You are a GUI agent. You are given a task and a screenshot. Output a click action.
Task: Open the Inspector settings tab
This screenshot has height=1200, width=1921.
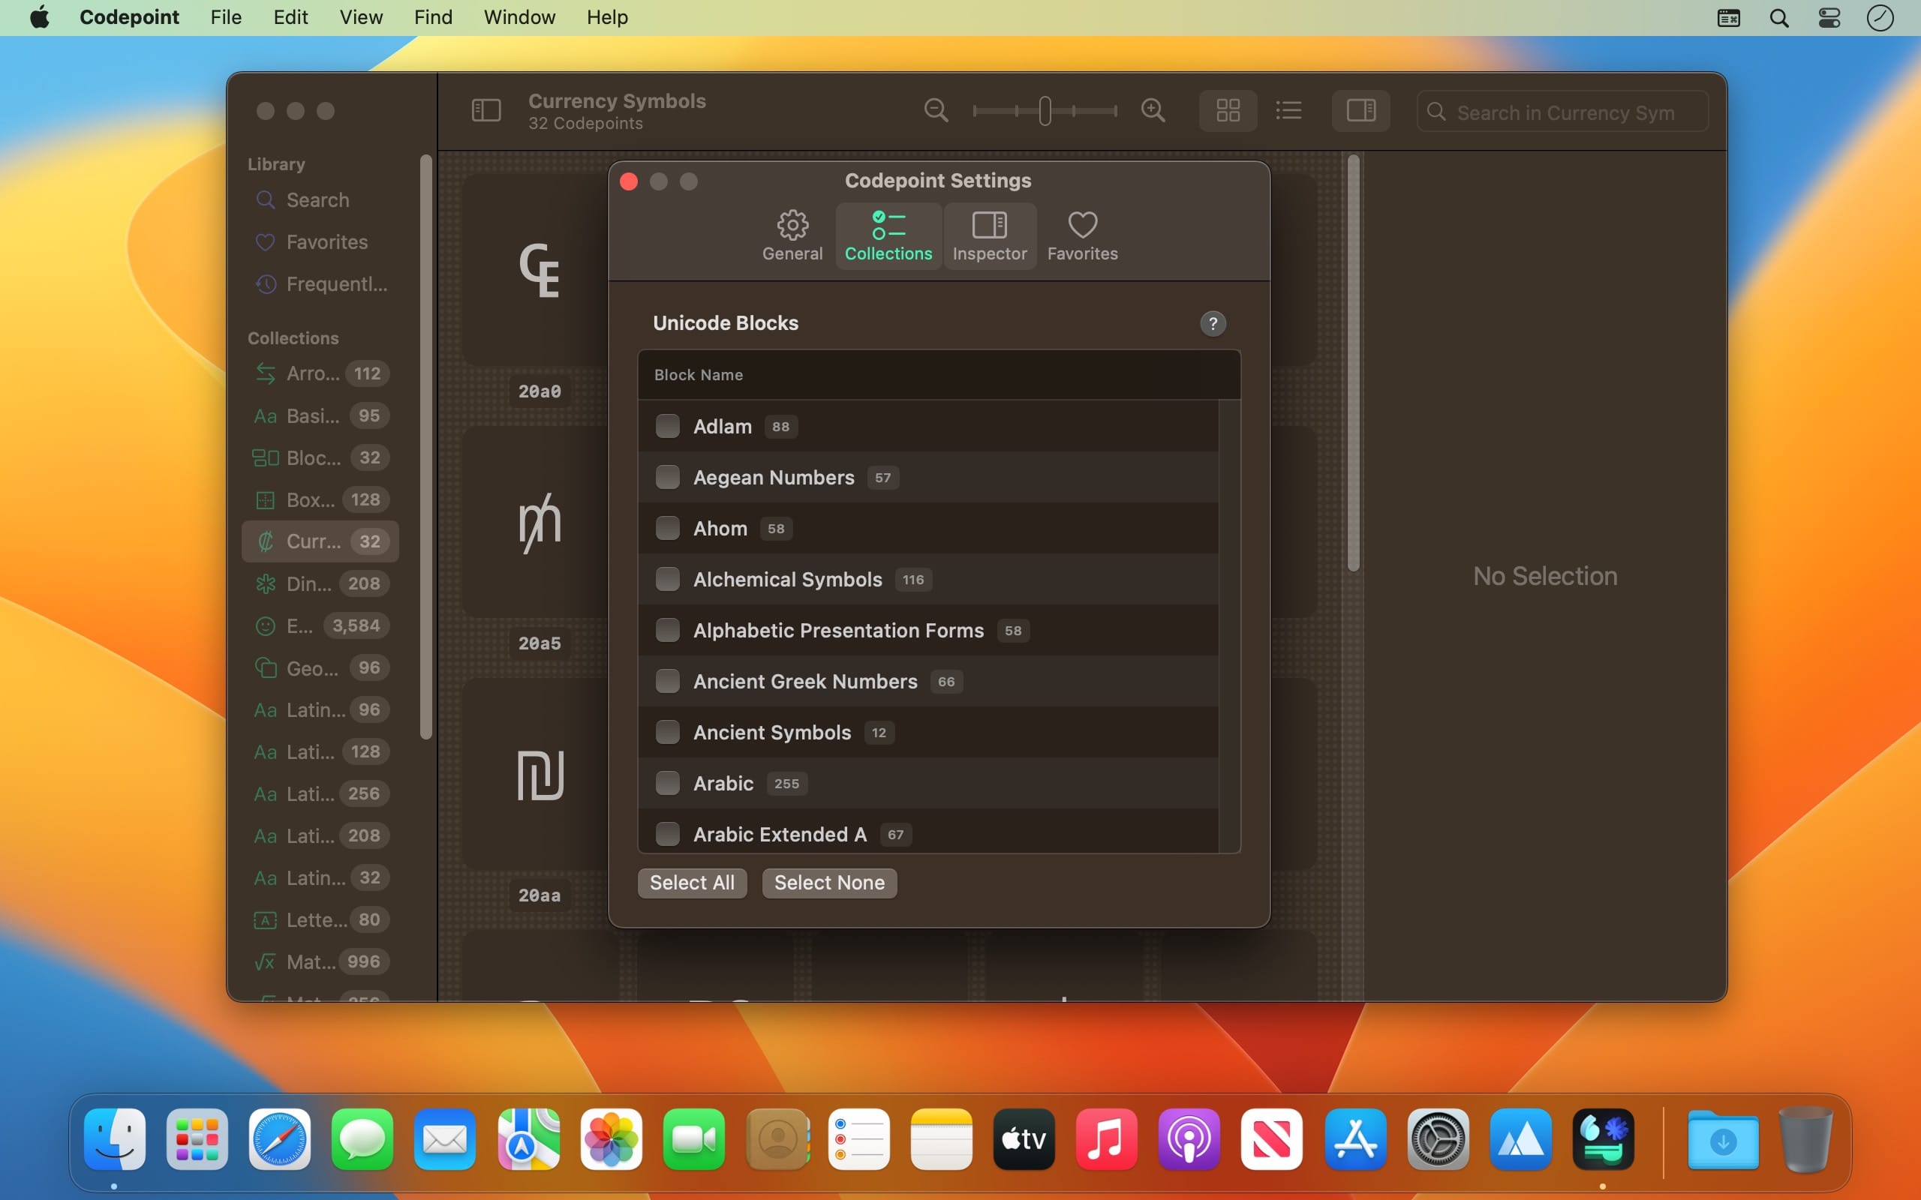click(990, 235)
